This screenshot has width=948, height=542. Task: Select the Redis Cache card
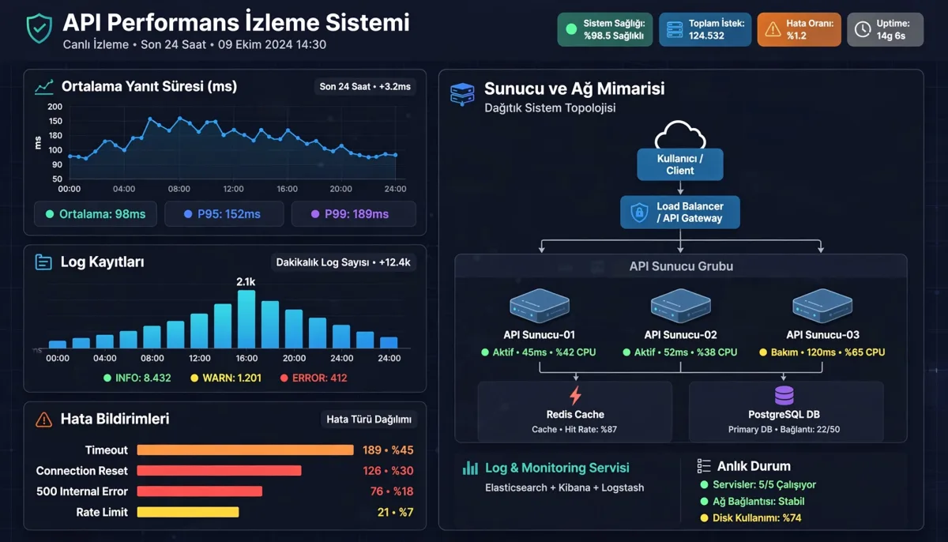[x=574, y=411]
